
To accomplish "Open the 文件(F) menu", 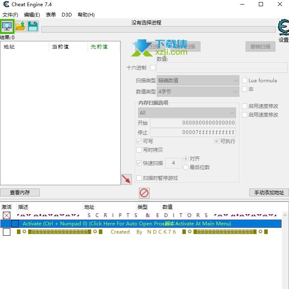I will coord(10,15).
